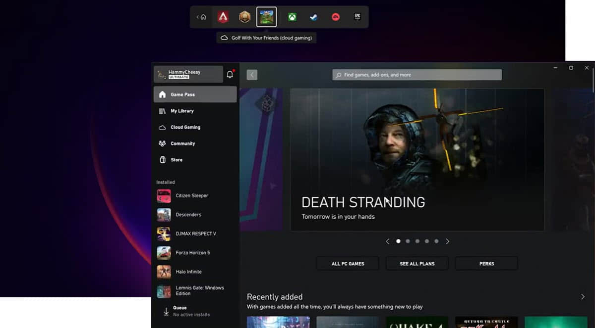
Task: Select the Citizen Sleeper label in Installed
Action: [x=192, y=196]
